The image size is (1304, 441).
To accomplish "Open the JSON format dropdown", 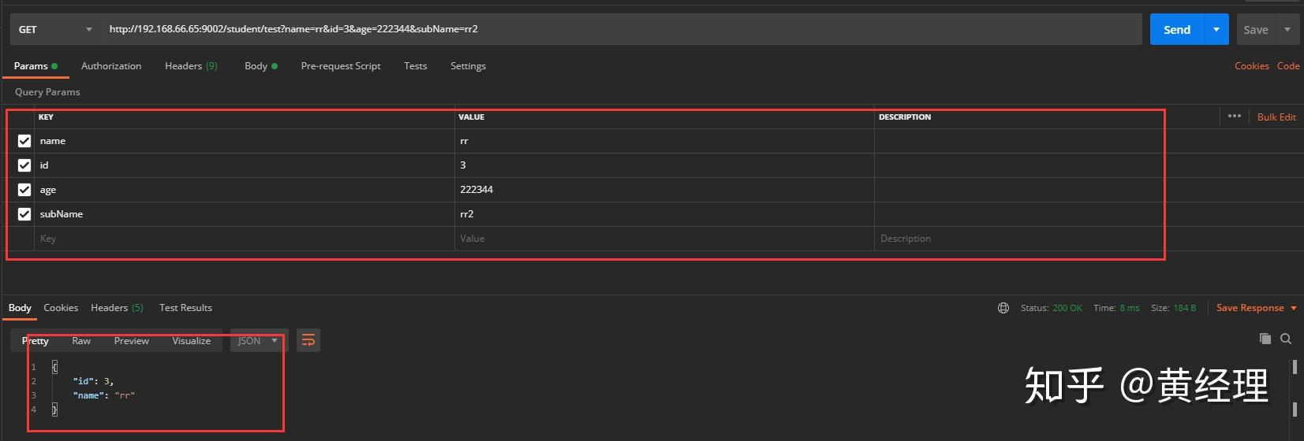I will 259,341.
